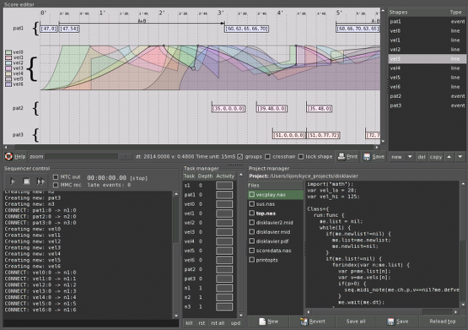Click New file document icon in Project manager
The image size is (468, 330).
tap(262, 322)
